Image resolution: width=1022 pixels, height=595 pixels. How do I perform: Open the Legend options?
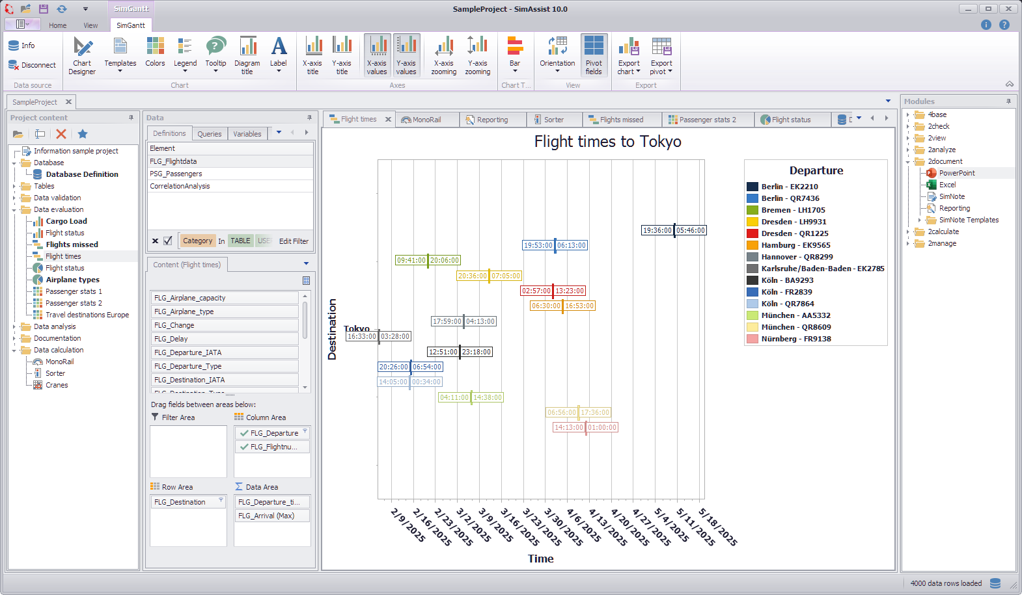[185, 55]
